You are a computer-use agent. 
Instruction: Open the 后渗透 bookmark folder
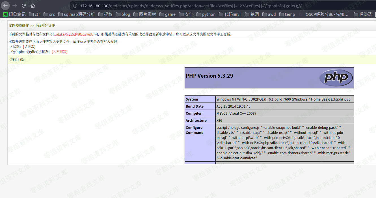coord(363,14)
